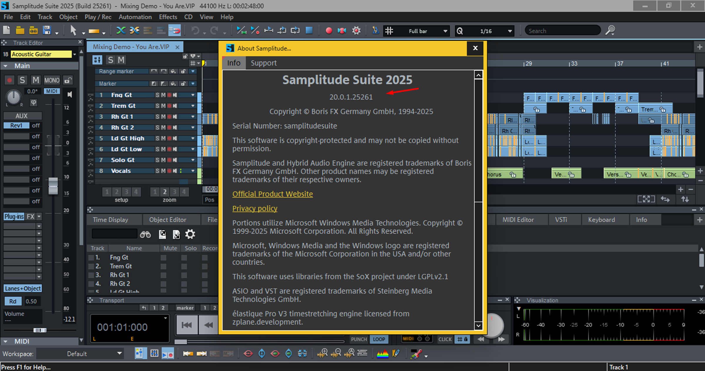Toggle the snap grid icon in toolbar

(389, 31)
